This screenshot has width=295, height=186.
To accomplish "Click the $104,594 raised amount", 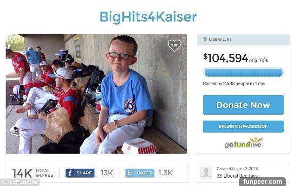I will point(226,58).
